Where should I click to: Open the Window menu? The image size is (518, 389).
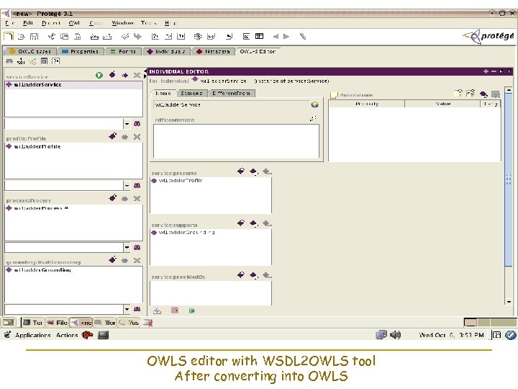[122, 23]
